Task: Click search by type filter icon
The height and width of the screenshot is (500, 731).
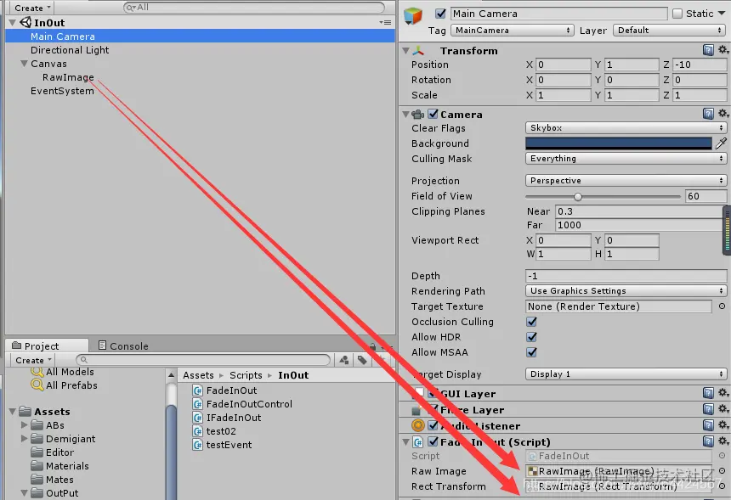Action: [344, 360]
